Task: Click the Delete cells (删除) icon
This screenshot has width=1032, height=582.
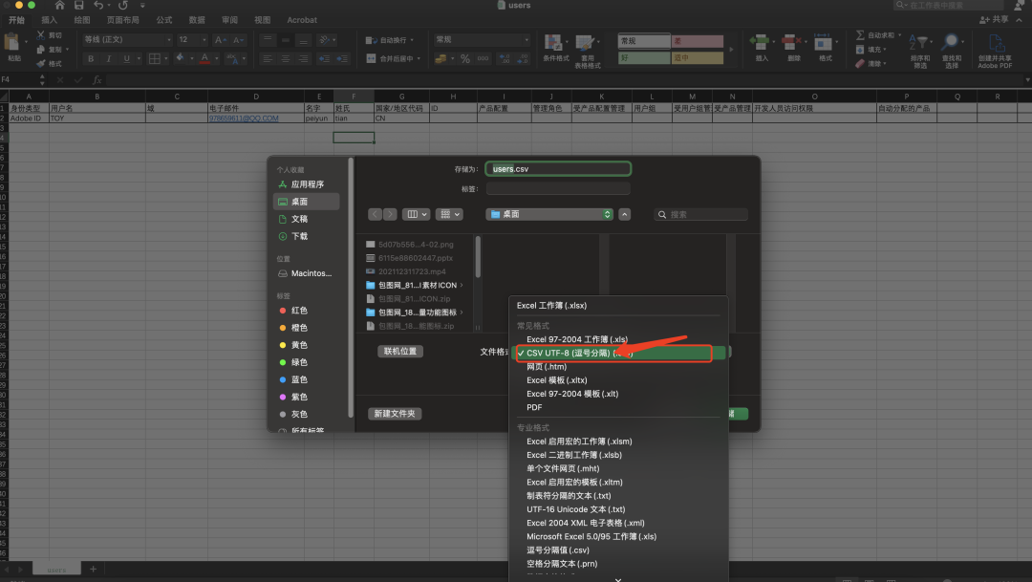Action: 791,43
